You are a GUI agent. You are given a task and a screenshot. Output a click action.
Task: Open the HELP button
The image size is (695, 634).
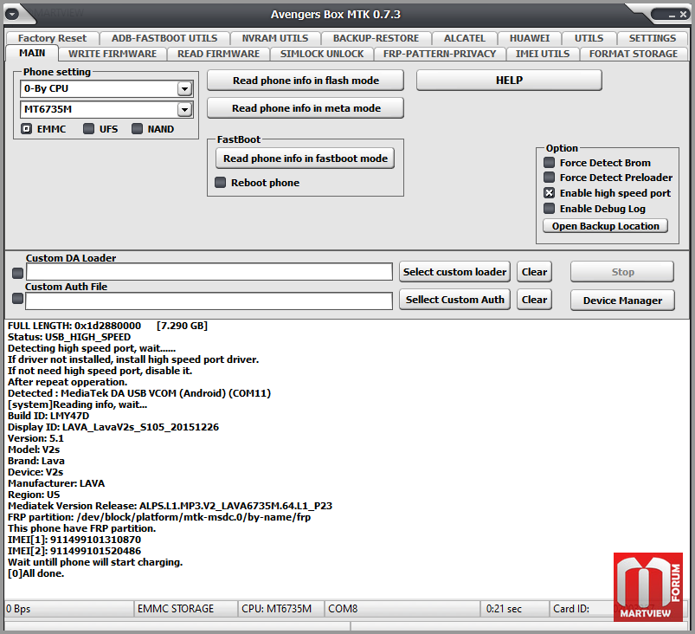(509, 81)
